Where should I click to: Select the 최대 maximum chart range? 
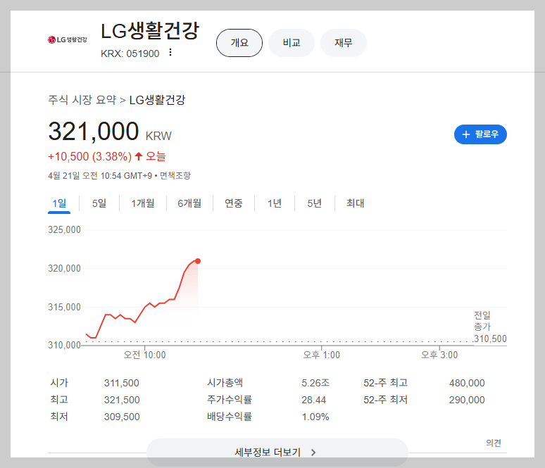(x=355, y=203)
